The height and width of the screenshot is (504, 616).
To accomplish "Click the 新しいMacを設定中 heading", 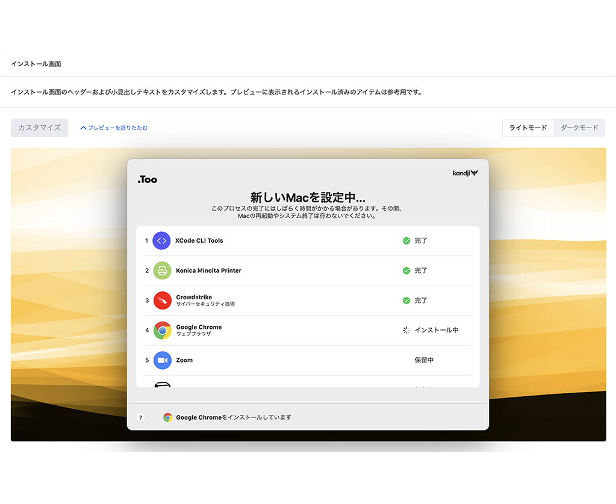I will (x=308, y=197).
